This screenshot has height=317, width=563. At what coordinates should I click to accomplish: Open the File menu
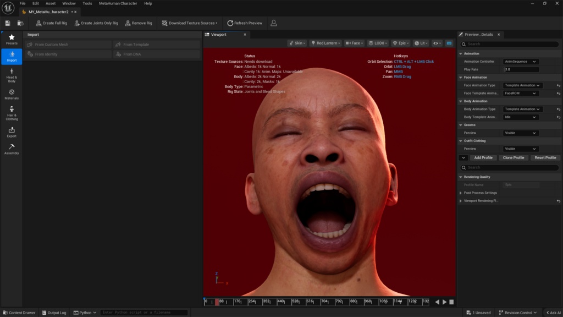pyautogui.click(x=22, y=3)
